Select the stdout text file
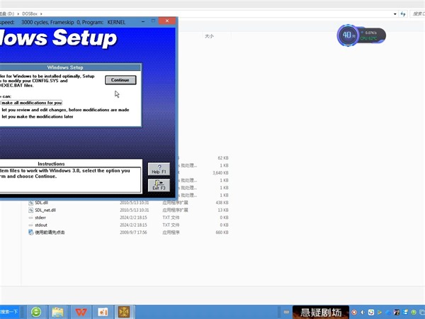The width and height of the screenshot is (425, 319). click(41, 225)
